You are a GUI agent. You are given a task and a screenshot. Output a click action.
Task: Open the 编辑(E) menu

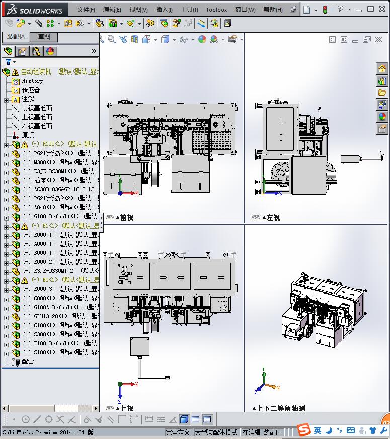(x=112, y=10)
